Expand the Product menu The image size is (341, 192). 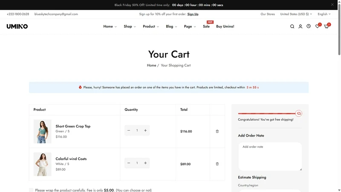pos(151,26)
